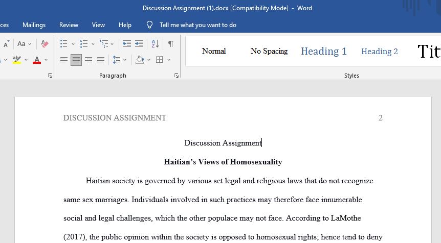Toggle show paragraph marks
This screenshot has width=441, height=243.
click(170, 44)
